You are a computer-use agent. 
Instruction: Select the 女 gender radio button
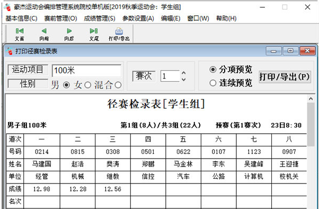click(x=87, y=85)
